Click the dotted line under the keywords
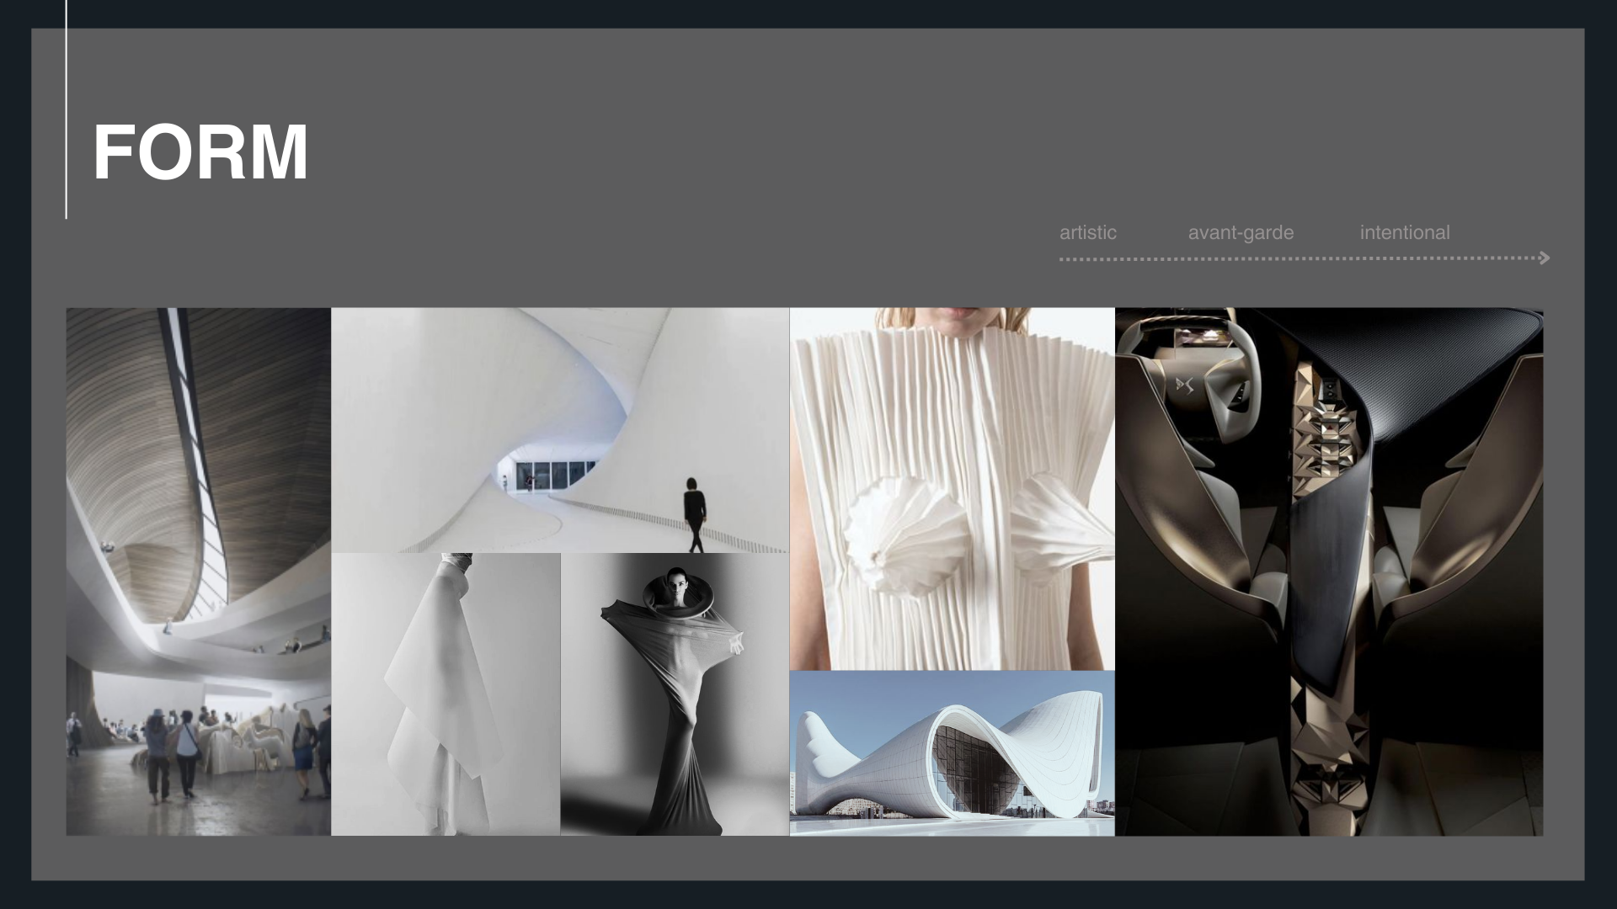Screen dimensions: 1617x909 1297,259
